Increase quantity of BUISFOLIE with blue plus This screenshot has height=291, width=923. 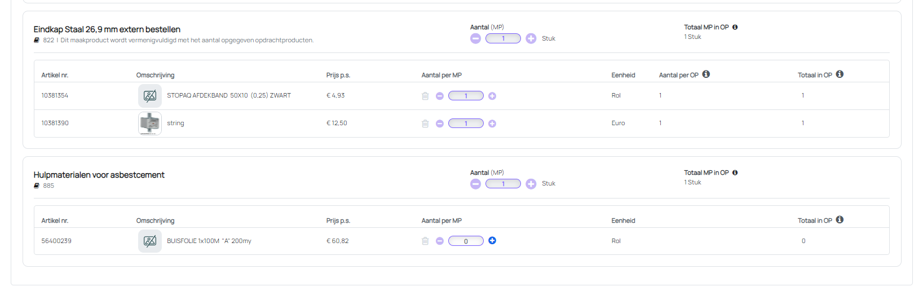click(492, 241)
